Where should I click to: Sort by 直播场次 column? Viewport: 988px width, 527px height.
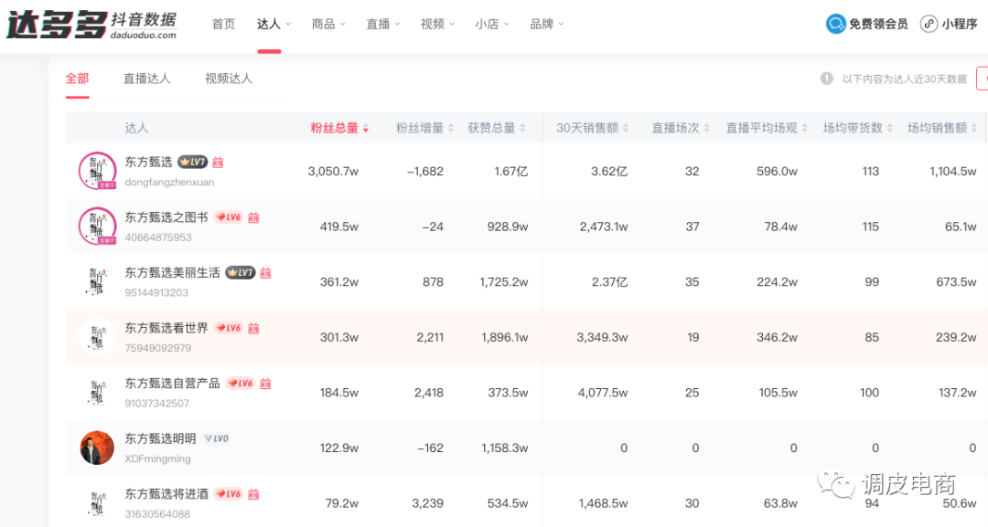point(681,128)
